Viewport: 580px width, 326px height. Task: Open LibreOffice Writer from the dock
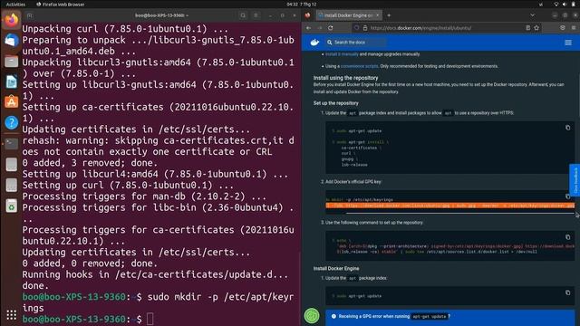[12, 81]
